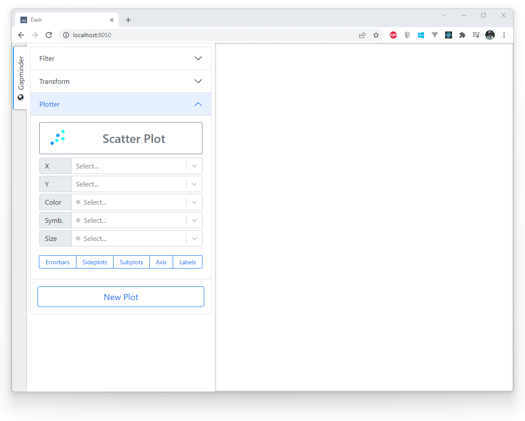Open the media control playlist icon

pos(476,35)
